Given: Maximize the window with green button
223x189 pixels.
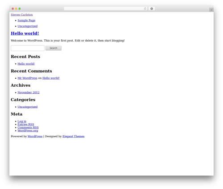Looking at the screenshot, I should point(20,8).
